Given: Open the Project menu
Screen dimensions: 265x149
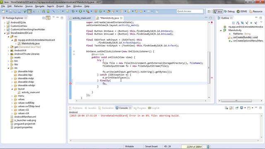Looking at the screenshot, I should coord(60,6).
